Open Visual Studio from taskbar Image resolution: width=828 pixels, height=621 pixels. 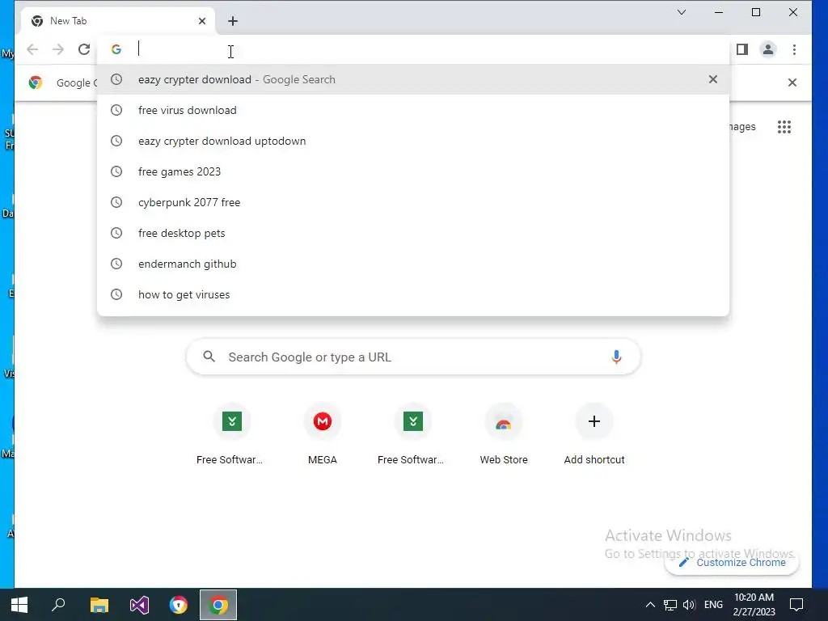coord(139,605)
